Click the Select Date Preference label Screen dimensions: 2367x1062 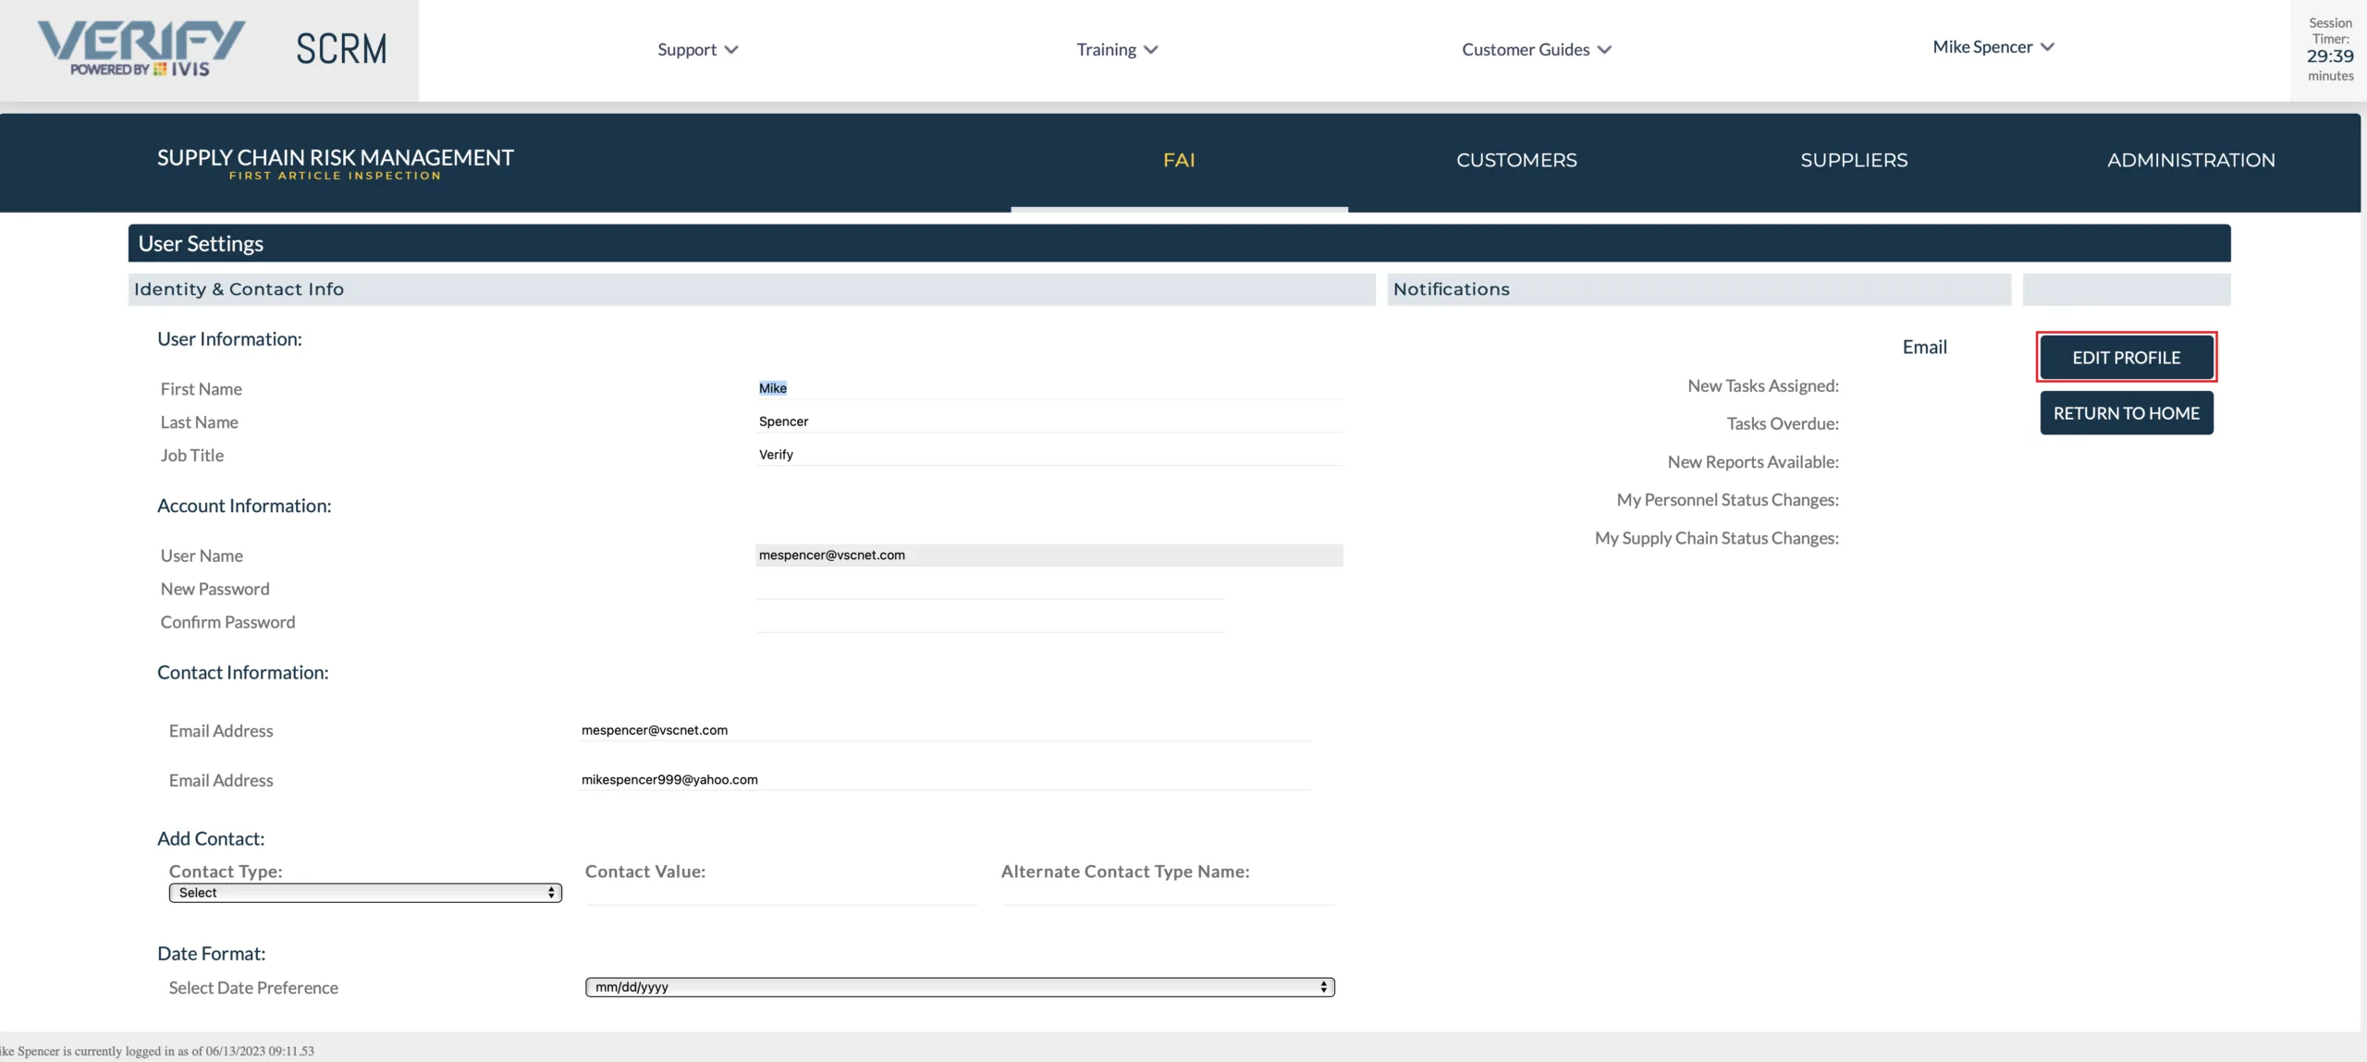click(x=253, y=988)
